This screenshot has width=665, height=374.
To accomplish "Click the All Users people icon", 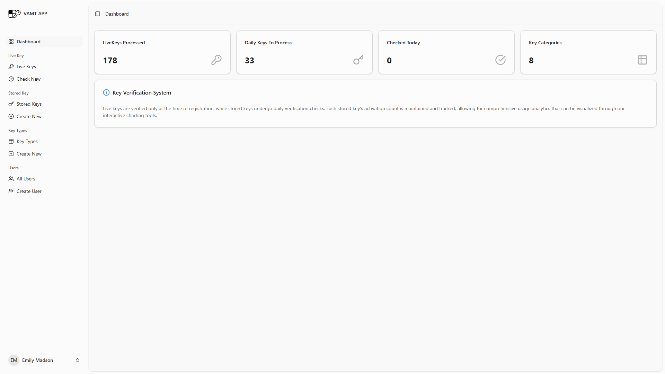I will pyautogui.click(x=11, y=179).
